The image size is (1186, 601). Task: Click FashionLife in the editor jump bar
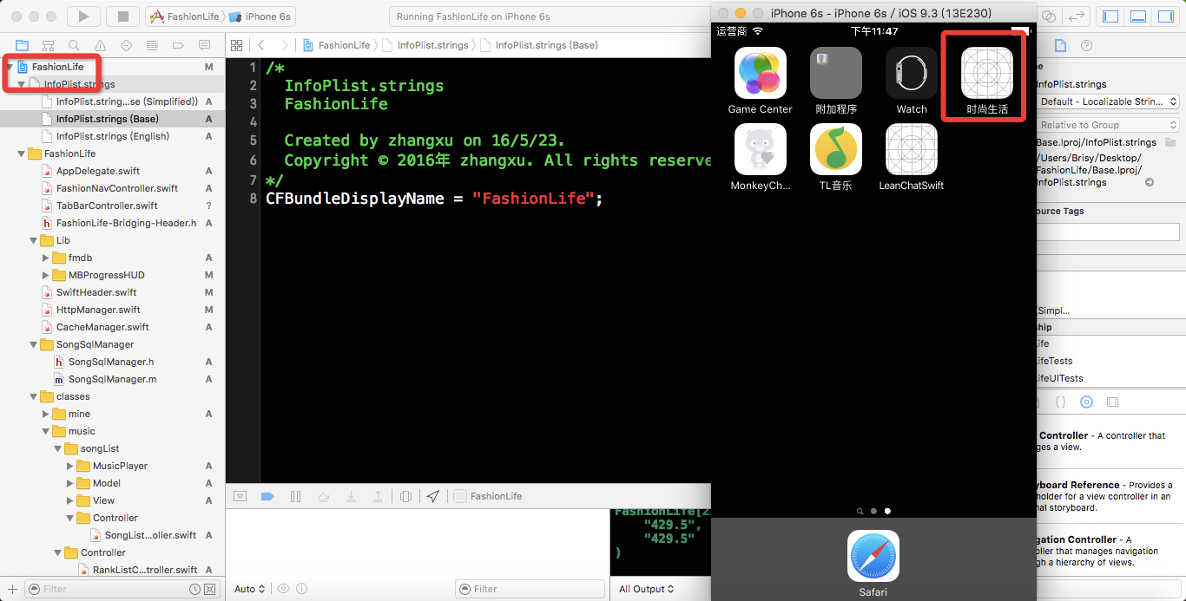337,45
